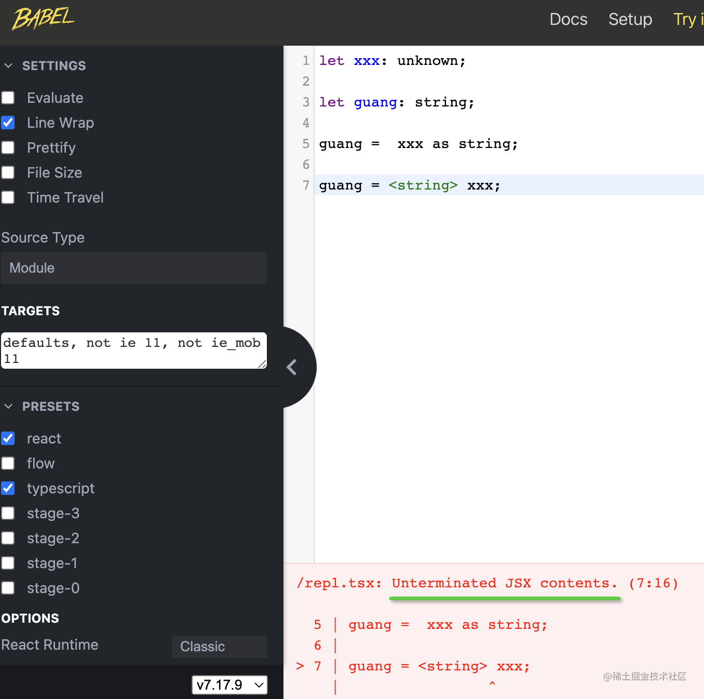Check the File Size option

[x=8, y=173]
